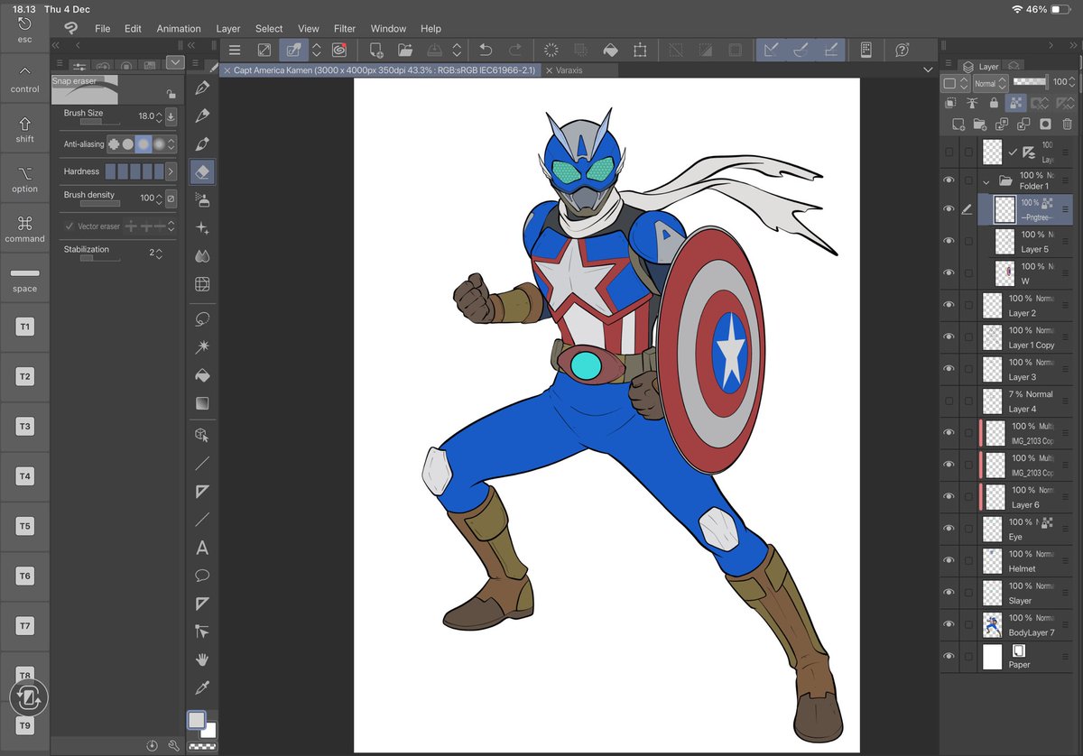Click the Delete layer trash icon
The width and height of the screenshot is (1083, 756).
click(x=1069, y=124)
